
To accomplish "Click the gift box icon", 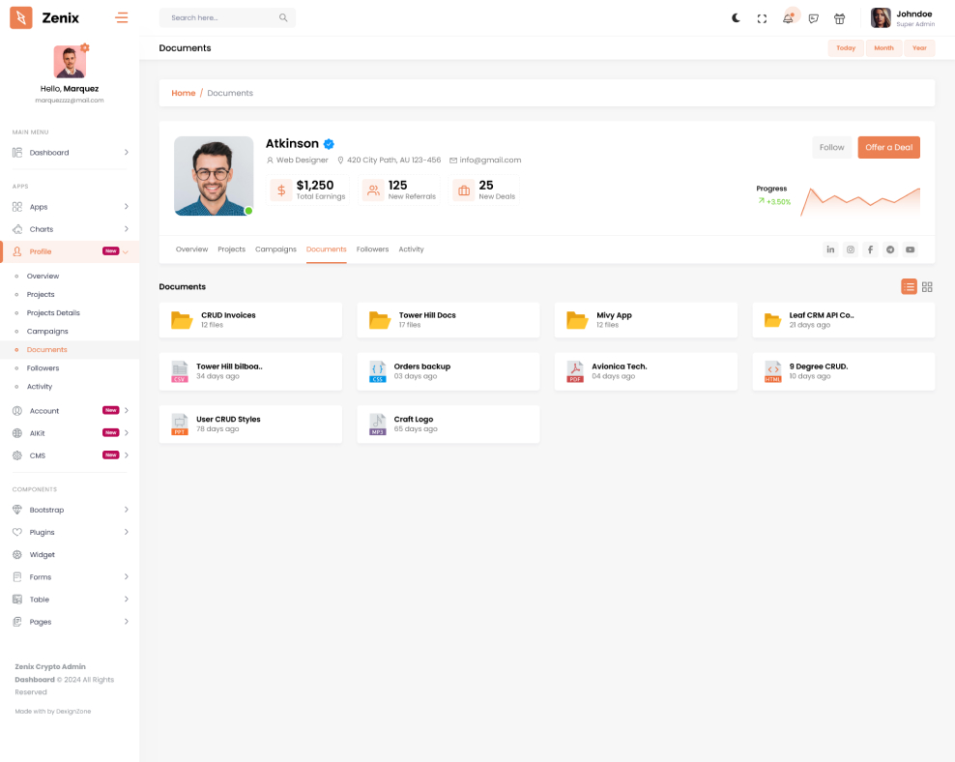I will click(839, 18).
